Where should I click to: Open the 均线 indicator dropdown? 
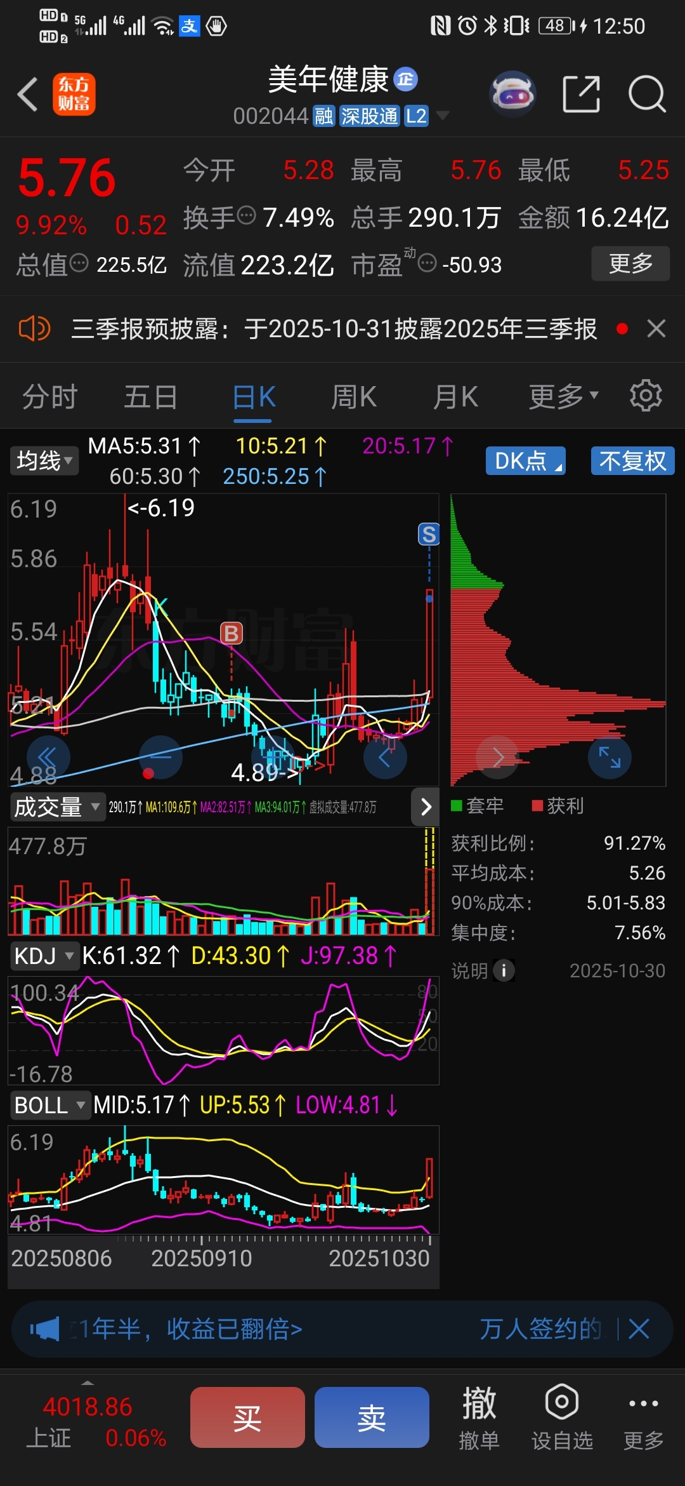(x=44, y=460)
